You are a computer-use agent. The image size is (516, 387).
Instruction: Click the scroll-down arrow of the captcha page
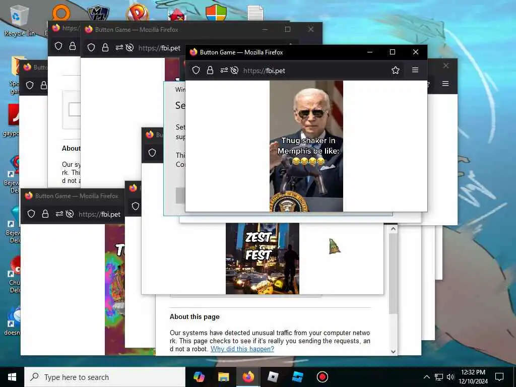click(x=393, y=351)
